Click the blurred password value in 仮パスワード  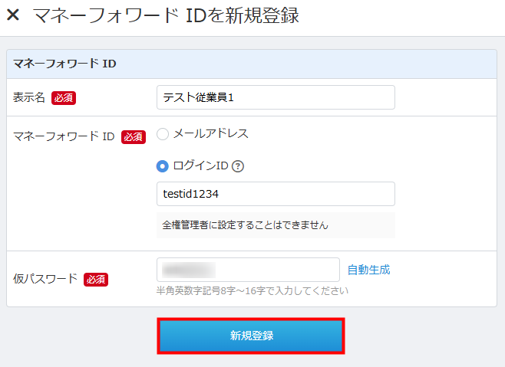189,270
